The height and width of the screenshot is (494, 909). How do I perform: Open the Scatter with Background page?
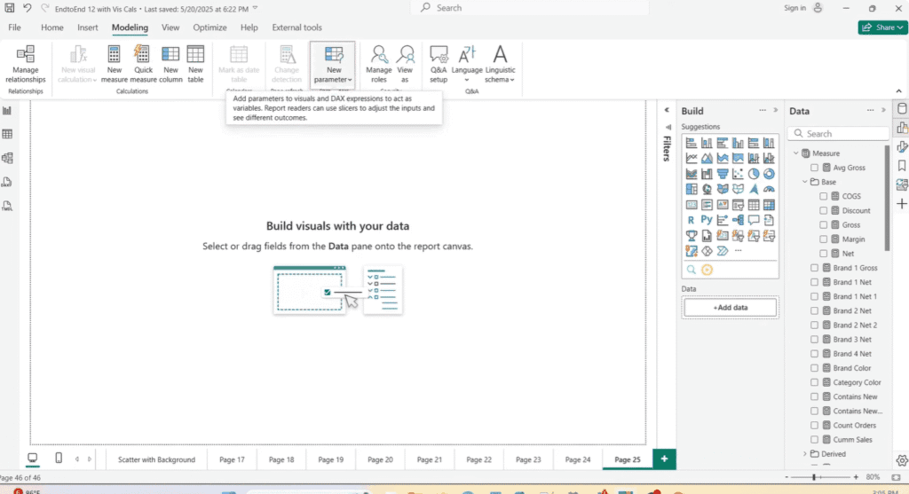(156, 459)
